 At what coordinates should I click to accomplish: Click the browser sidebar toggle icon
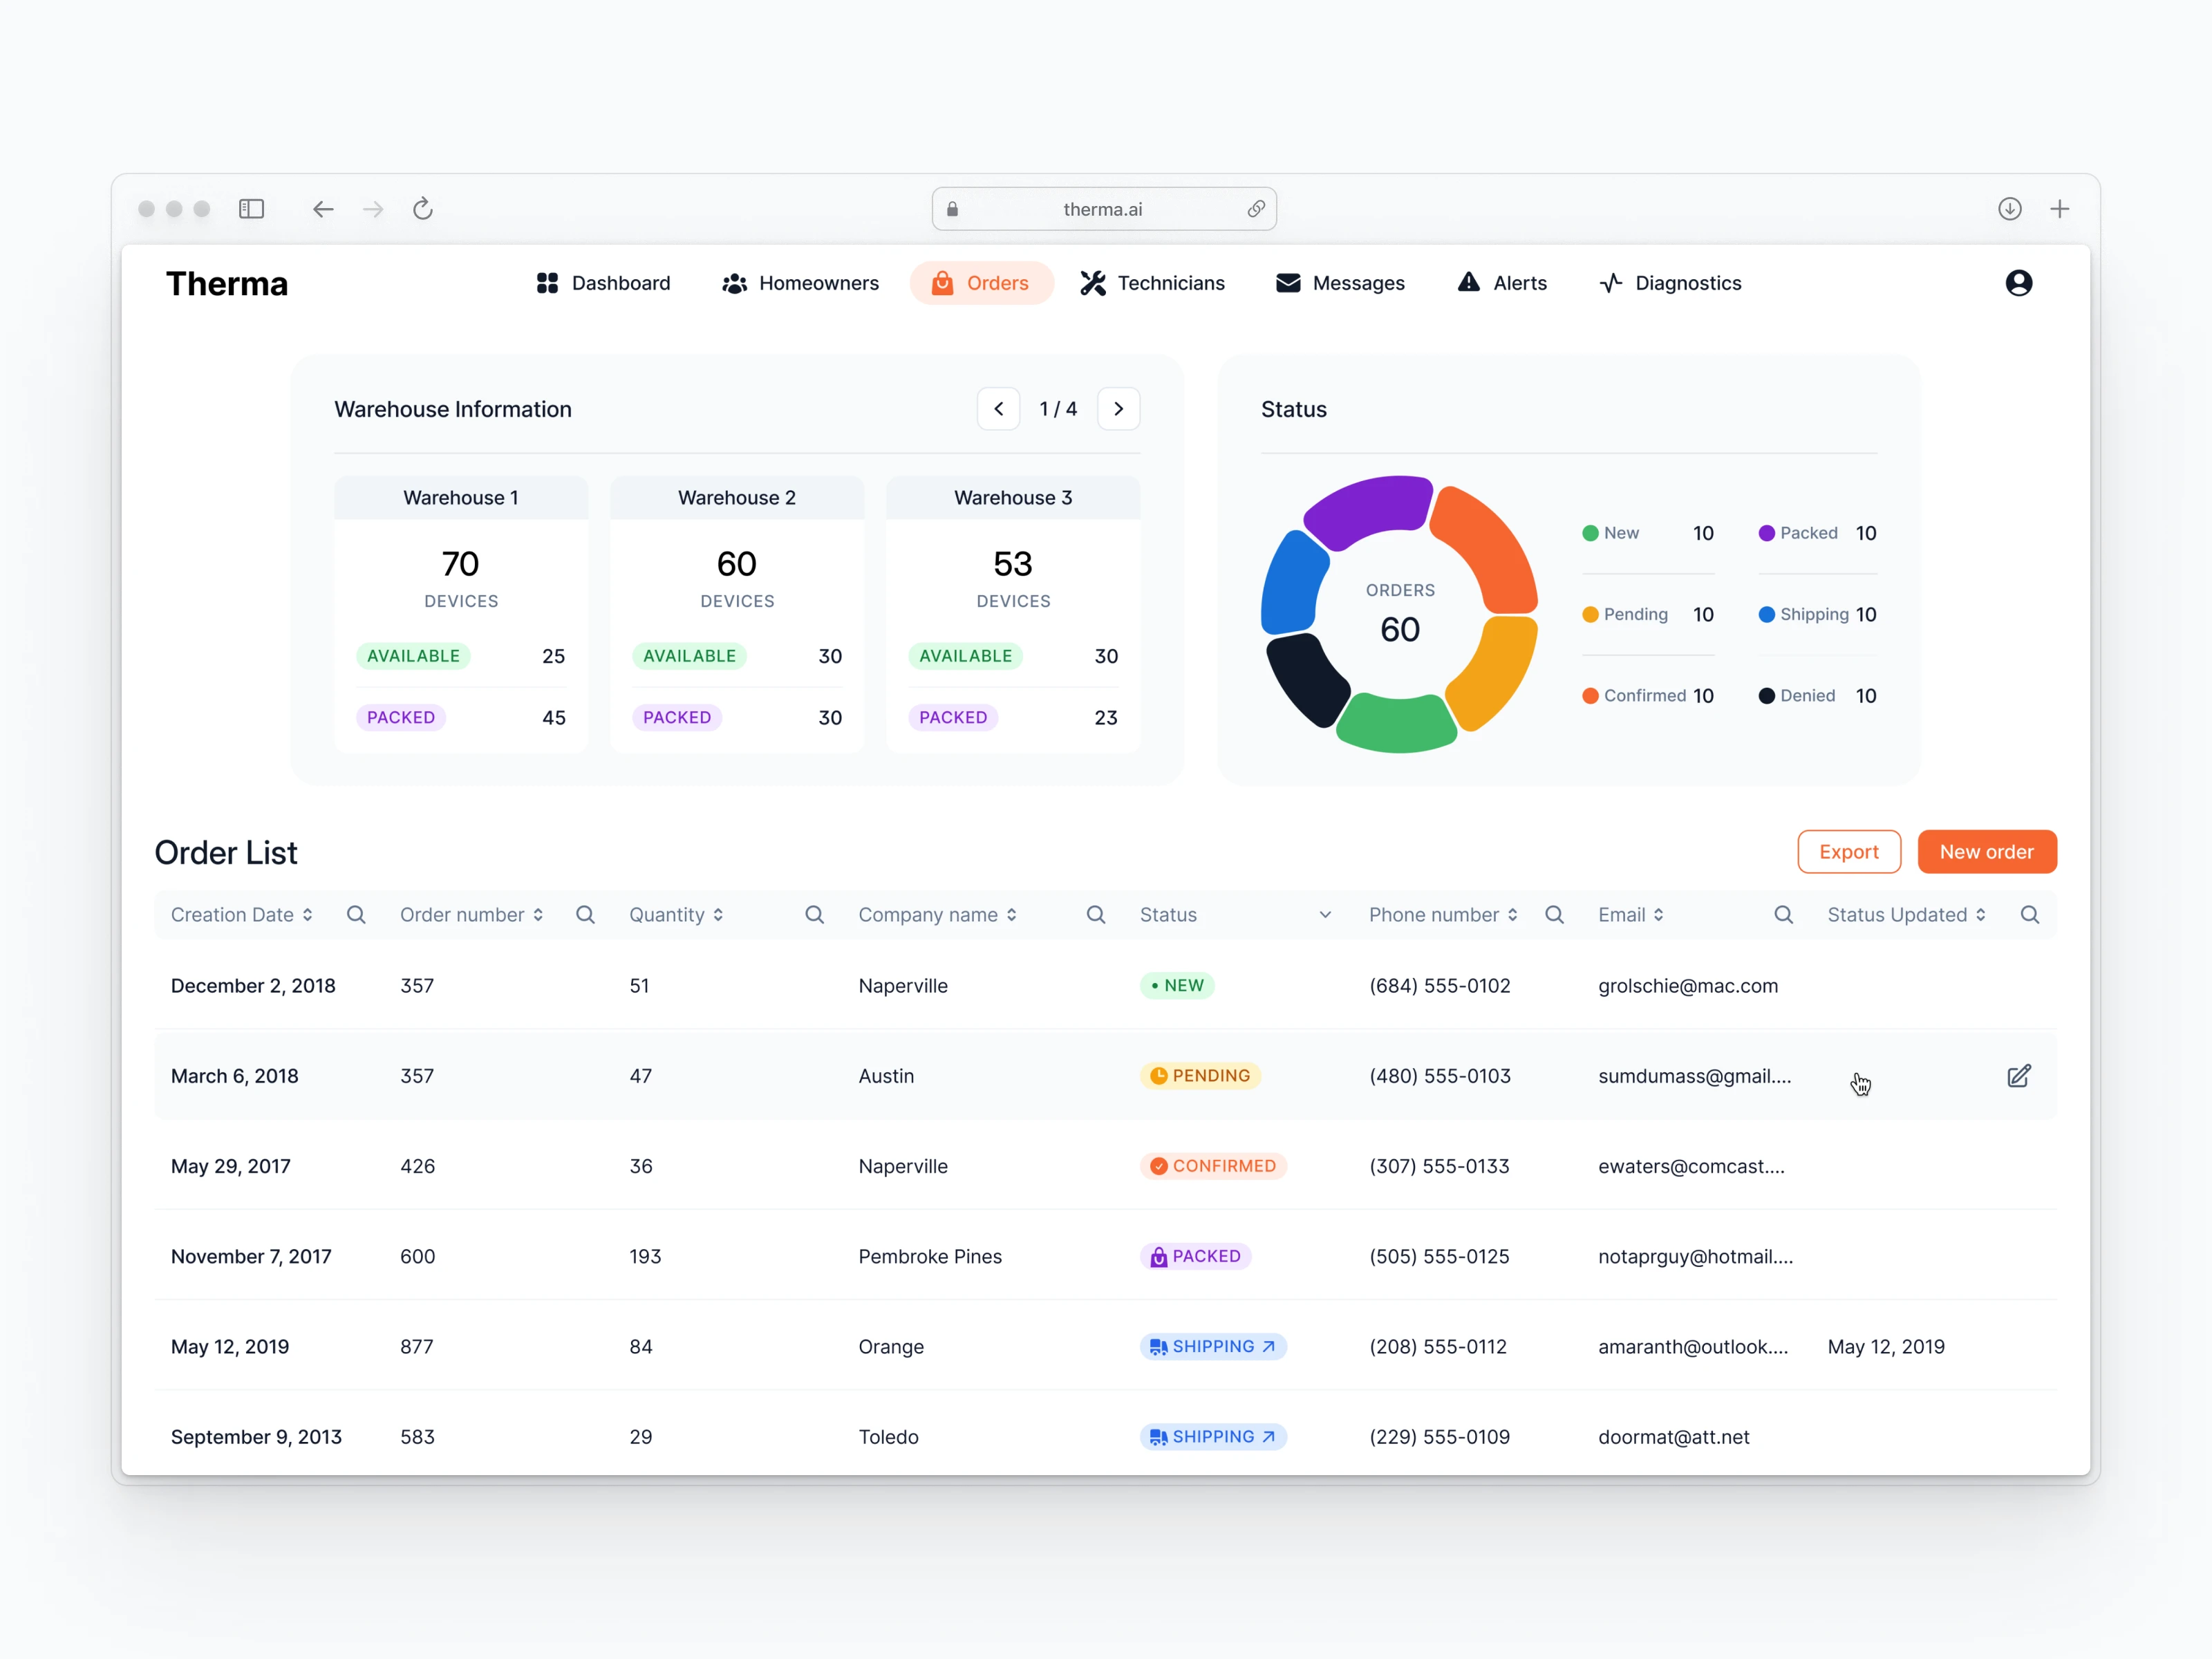251,209
